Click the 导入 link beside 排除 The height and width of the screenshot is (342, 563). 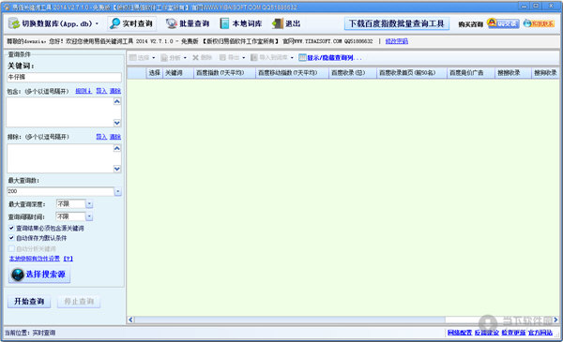(101, 137)
